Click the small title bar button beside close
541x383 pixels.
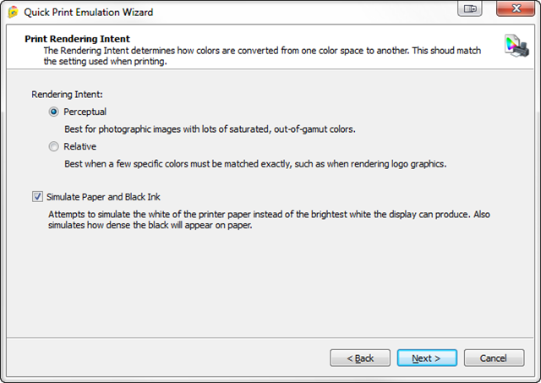tap(469, 10)
